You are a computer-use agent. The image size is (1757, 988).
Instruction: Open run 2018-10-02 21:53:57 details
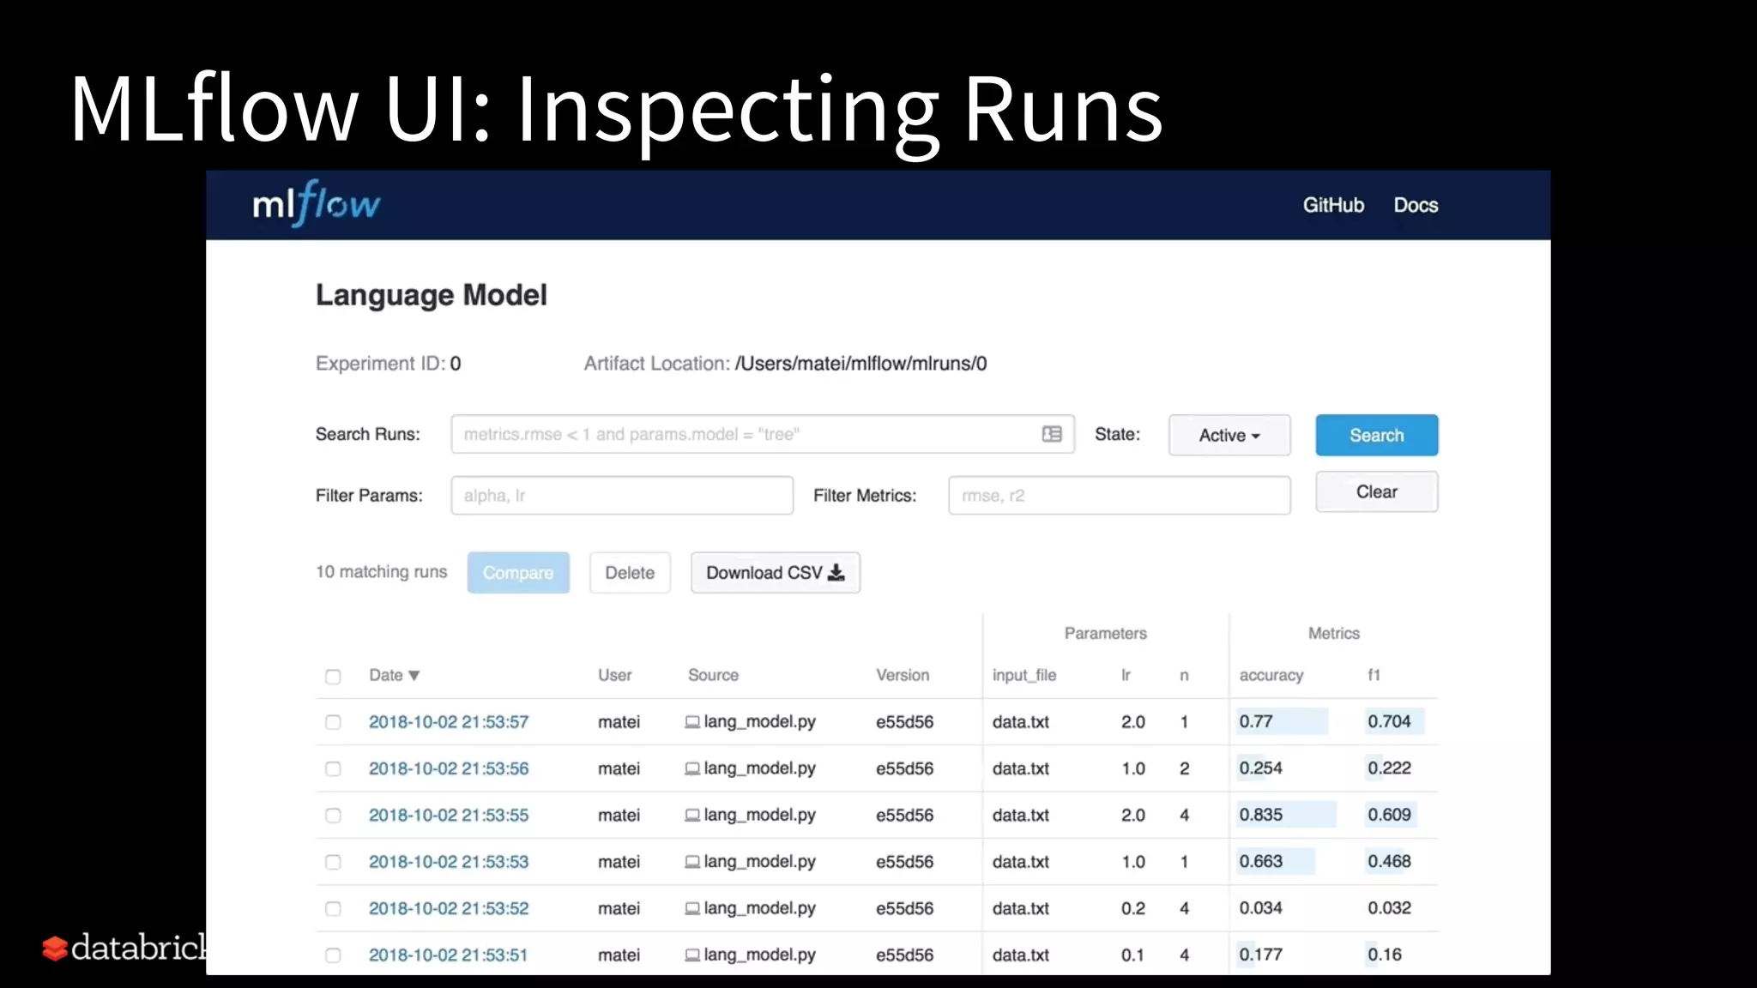(x=449, y=722)
